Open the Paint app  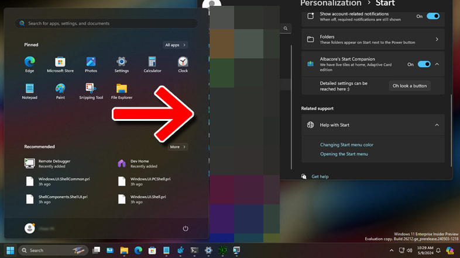60,90
